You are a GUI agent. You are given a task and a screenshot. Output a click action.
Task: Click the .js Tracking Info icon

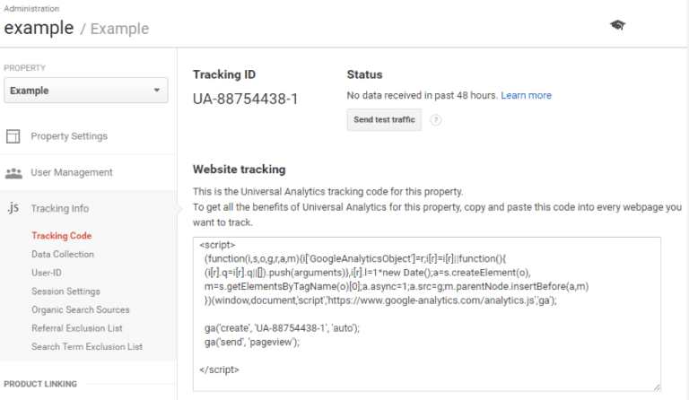pyautogui.click(x=13, y=208)
